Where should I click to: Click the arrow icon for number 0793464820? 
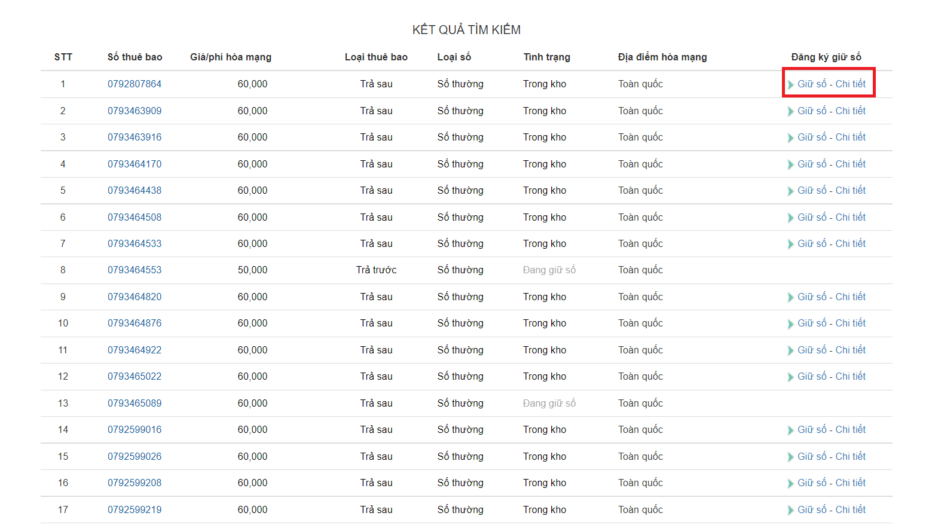tap(791, 298)
